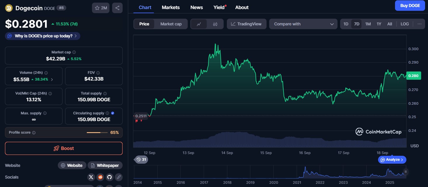428x187 pixels.
Task: Set chart range to 1D
Action: pyautogui.click(x=346, y=24)
